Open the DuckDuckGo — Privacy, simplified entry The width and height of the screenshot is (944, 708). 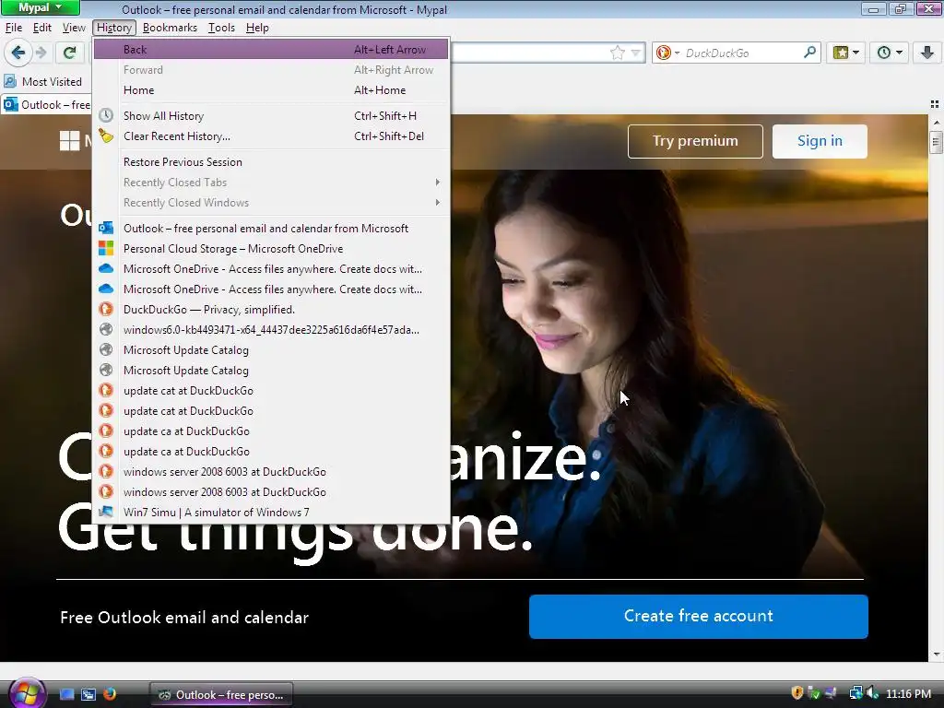tap(271, 310)
